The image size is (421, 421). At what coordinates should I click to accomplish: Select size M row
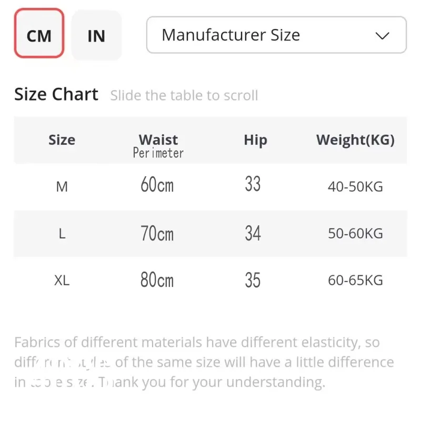coord(62,186)
